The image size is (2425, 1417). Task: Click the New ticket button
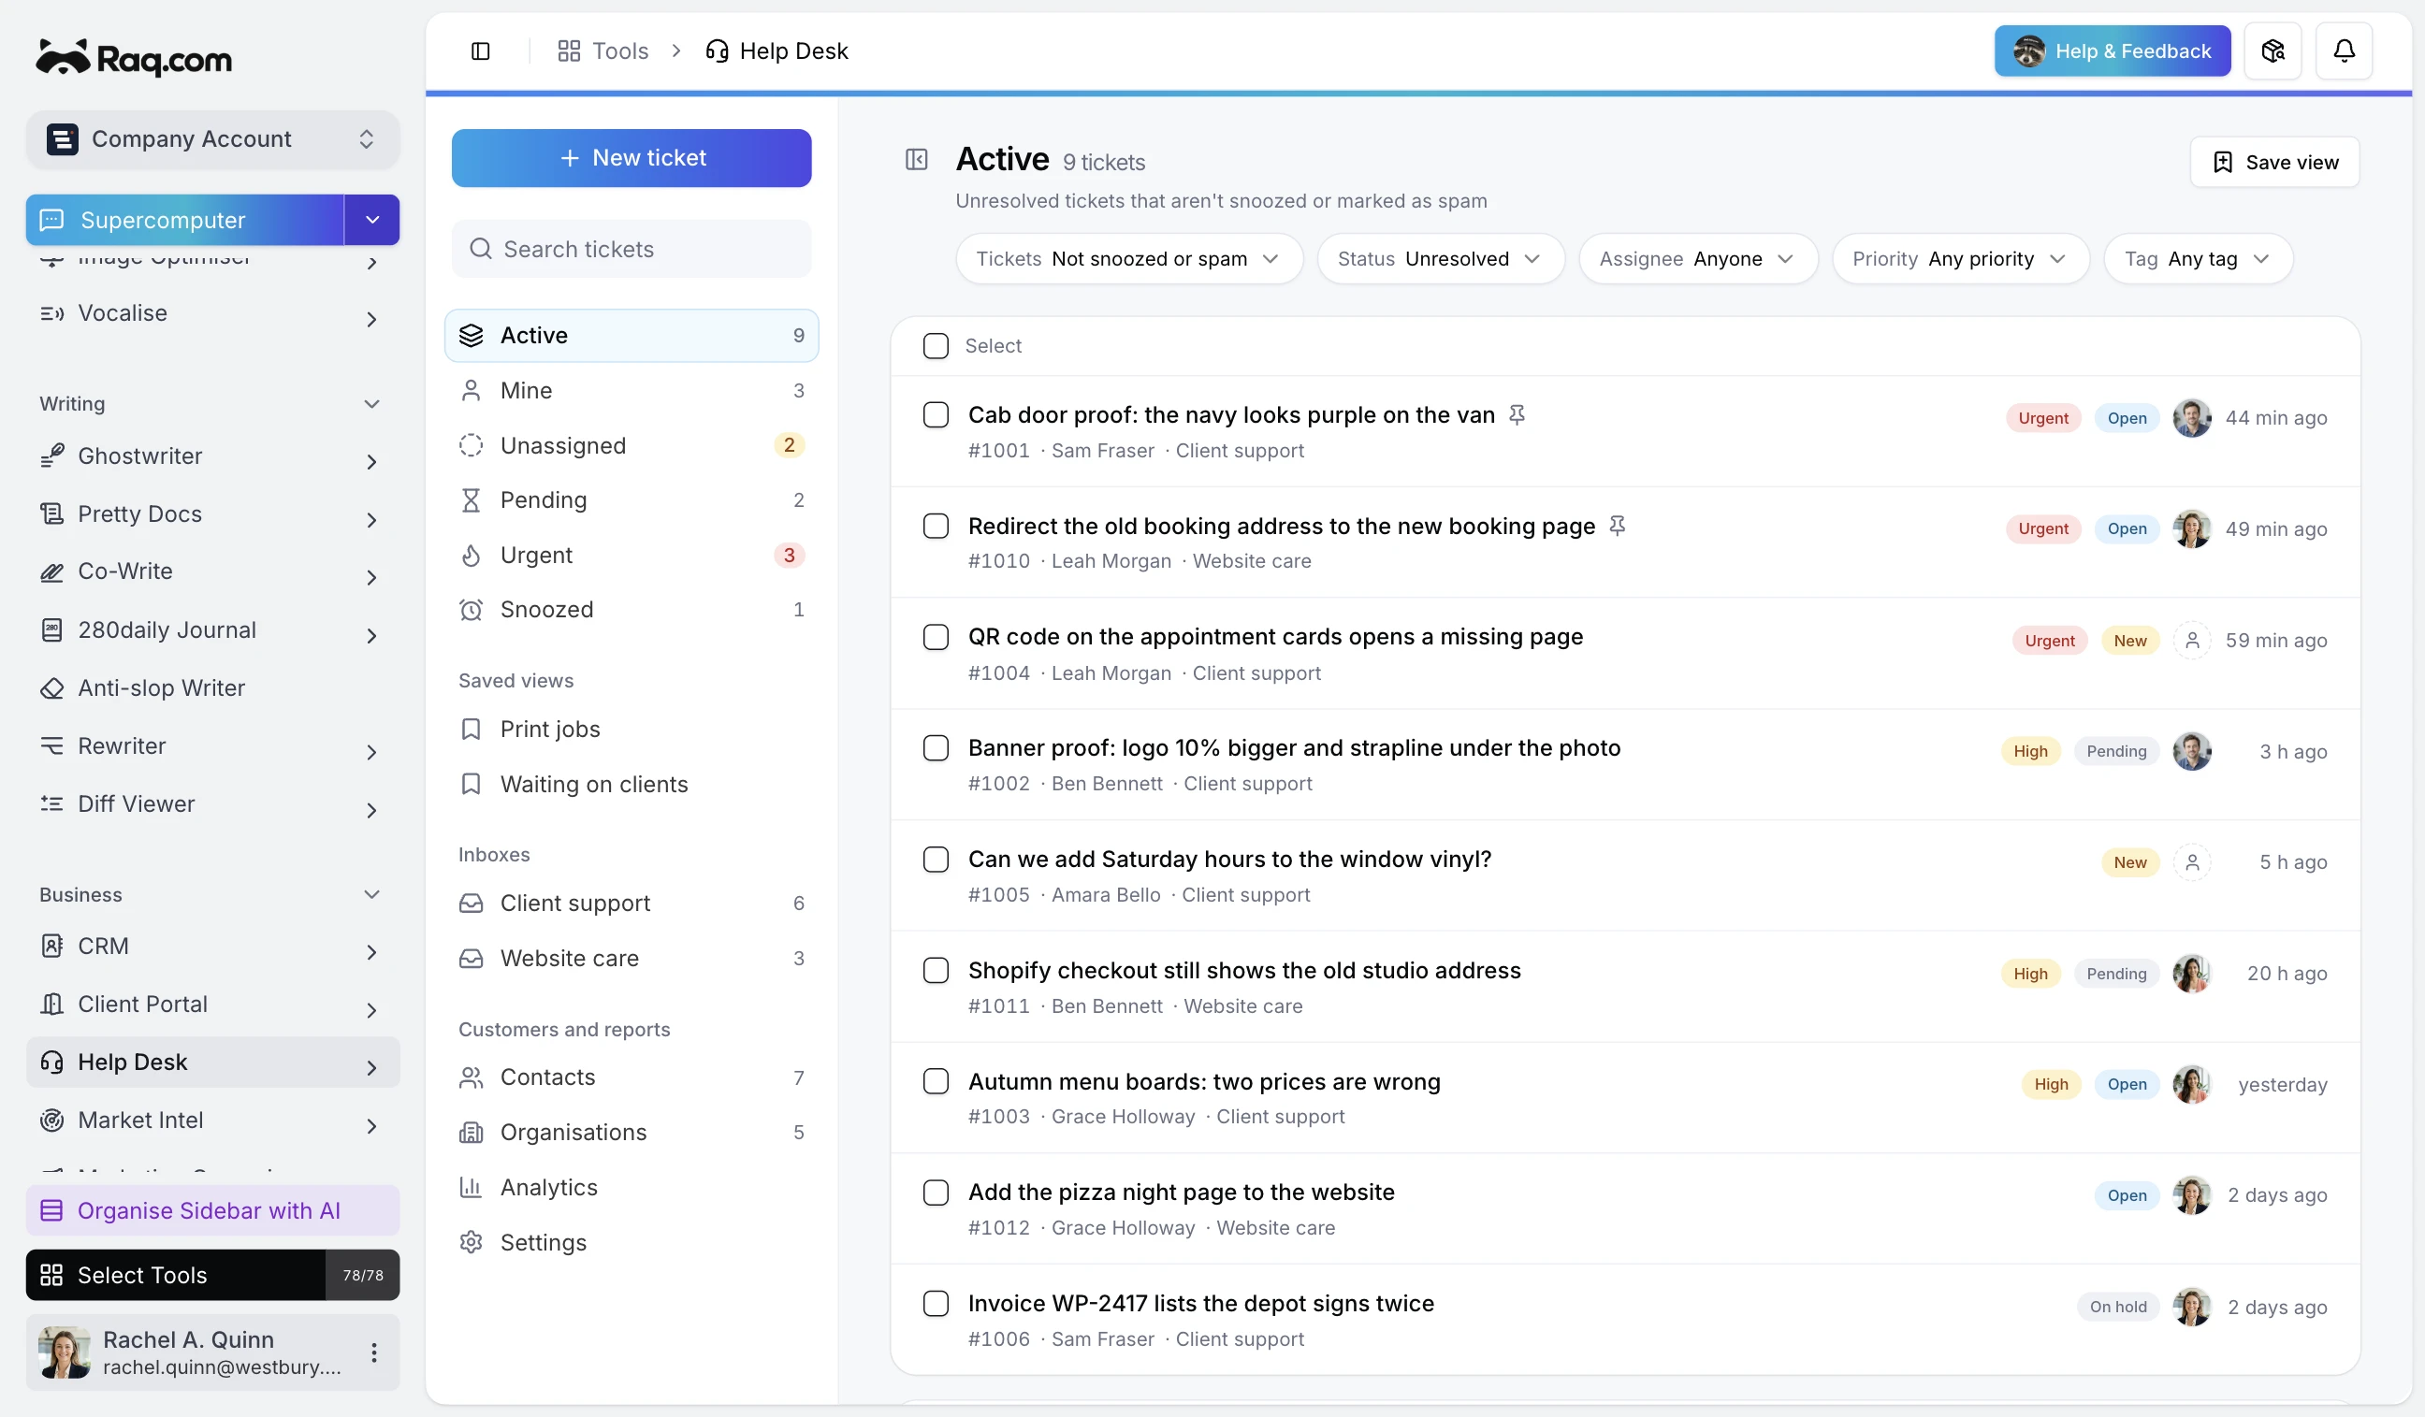coord(632,158)
